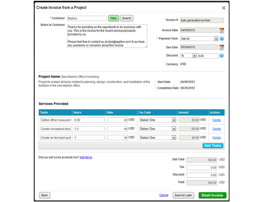Open the Due Date calendar picker
This screenshot has height=202, width=263.
222,47
